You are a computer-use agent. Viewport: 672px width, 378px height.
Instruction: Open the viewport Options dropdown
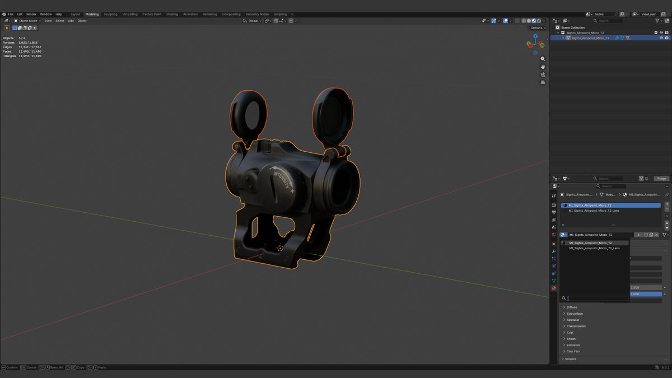538,28
